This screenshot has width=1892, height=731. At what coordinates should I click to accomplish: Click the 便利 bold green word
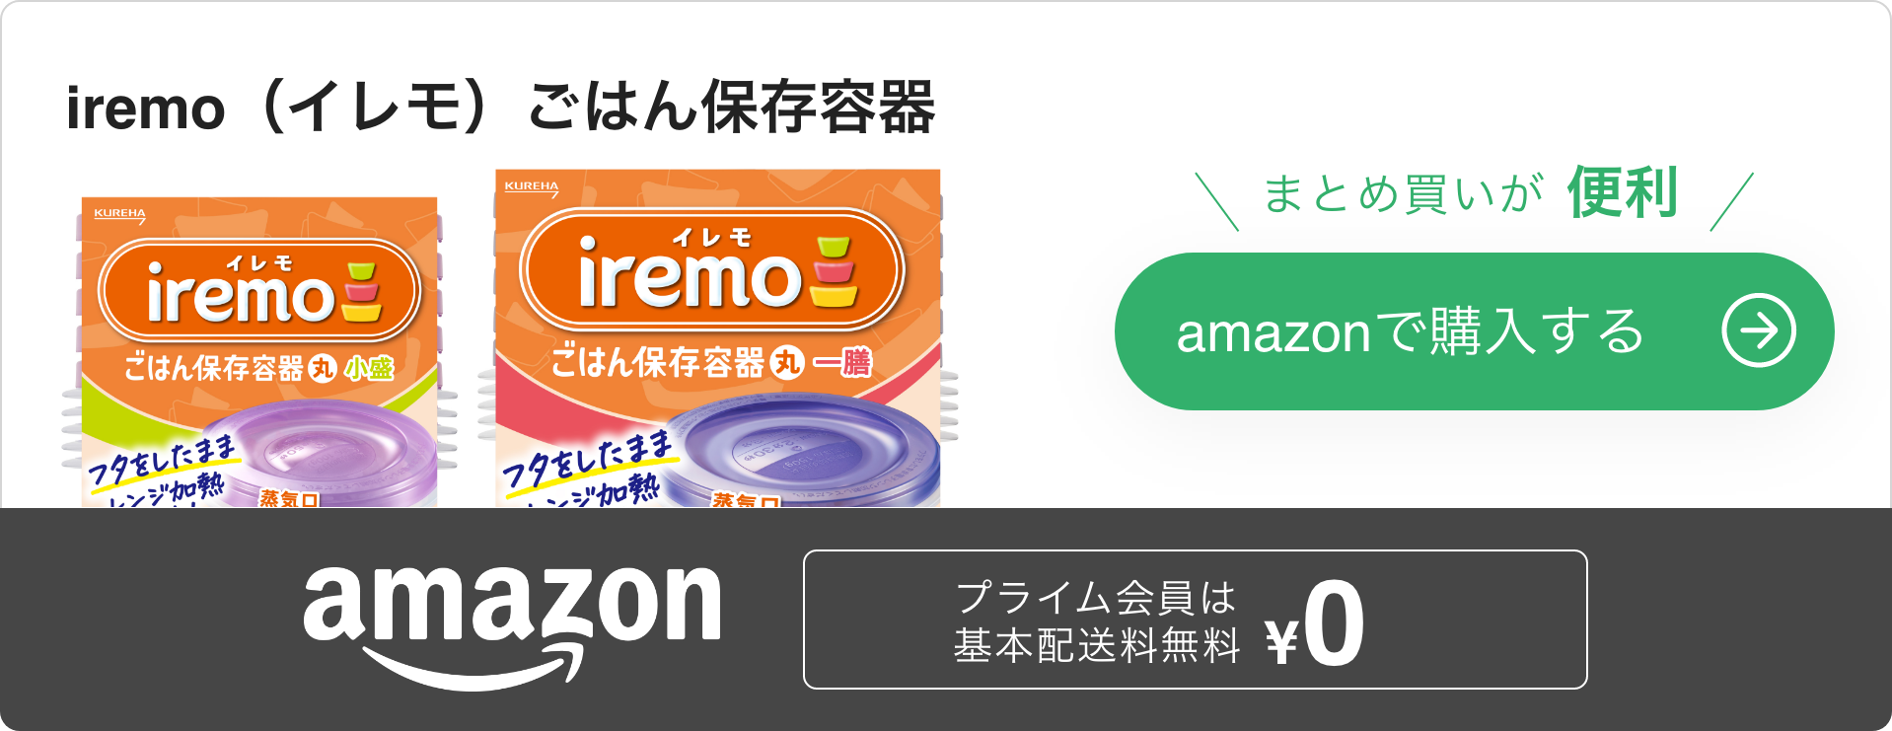tap(1623, 192)
